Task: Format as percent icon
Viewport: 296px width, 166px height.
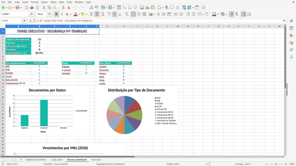Action: click(158, 14)
